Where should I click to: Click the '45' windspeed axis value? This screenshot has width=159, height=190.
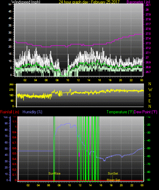click(10, 11)
